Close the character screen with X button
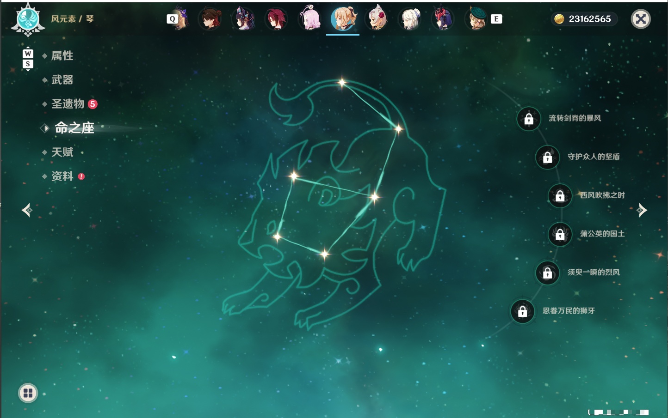 pyautogui.click(x=641, y=19)
